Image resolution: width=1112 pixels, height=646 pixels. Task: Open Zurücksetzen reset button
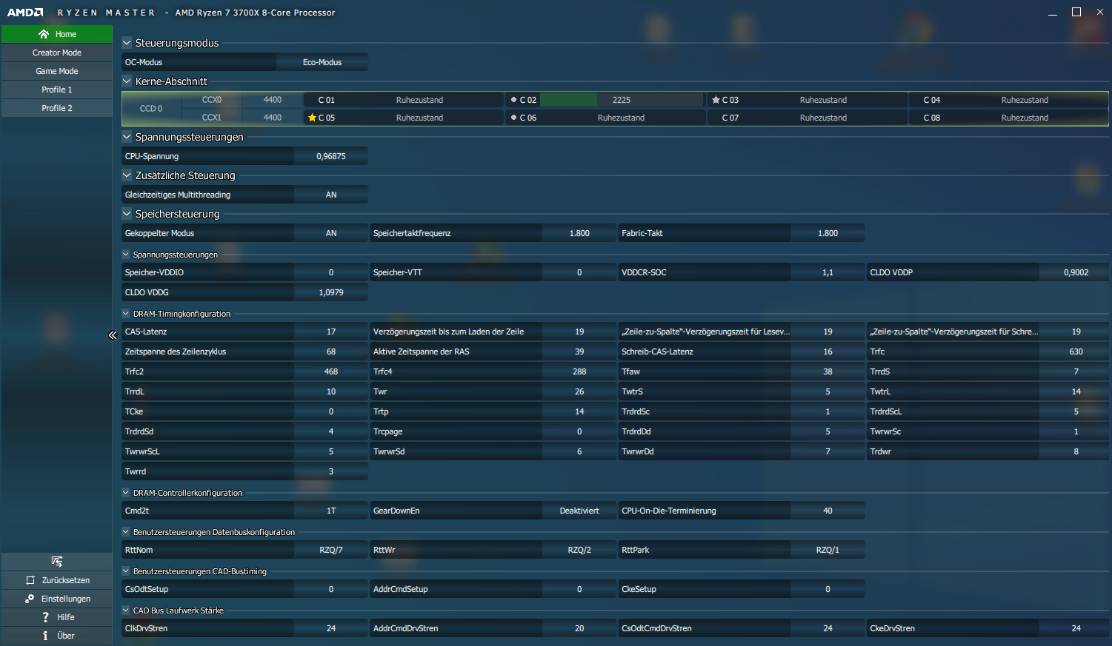[x=57, y=580]
